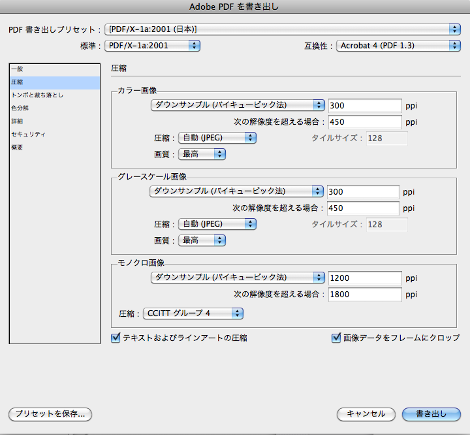Image resolution: width=470 pixels, height=435 pixels.
Task: Open カラー画像 画質 最高 dropdown
Action: coord(202,154)
